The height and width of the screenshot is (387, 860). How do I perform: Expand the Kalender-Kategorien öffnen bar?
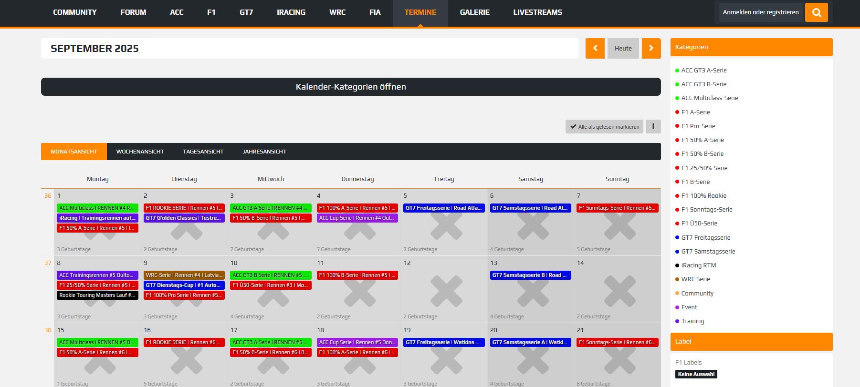tap(351, 87)
